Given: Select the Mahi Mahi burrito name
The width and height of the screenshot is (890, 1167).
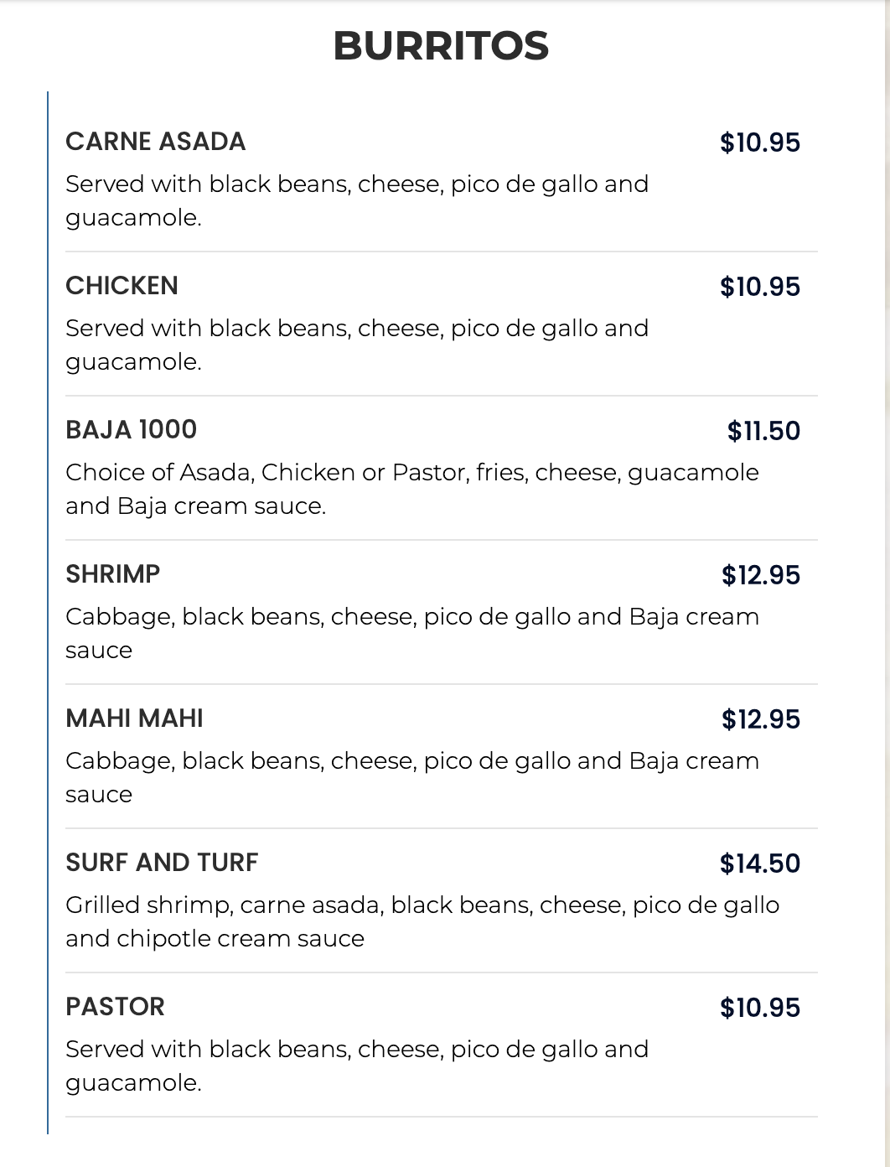Looking at the screenshot, I should click(135, 718).
